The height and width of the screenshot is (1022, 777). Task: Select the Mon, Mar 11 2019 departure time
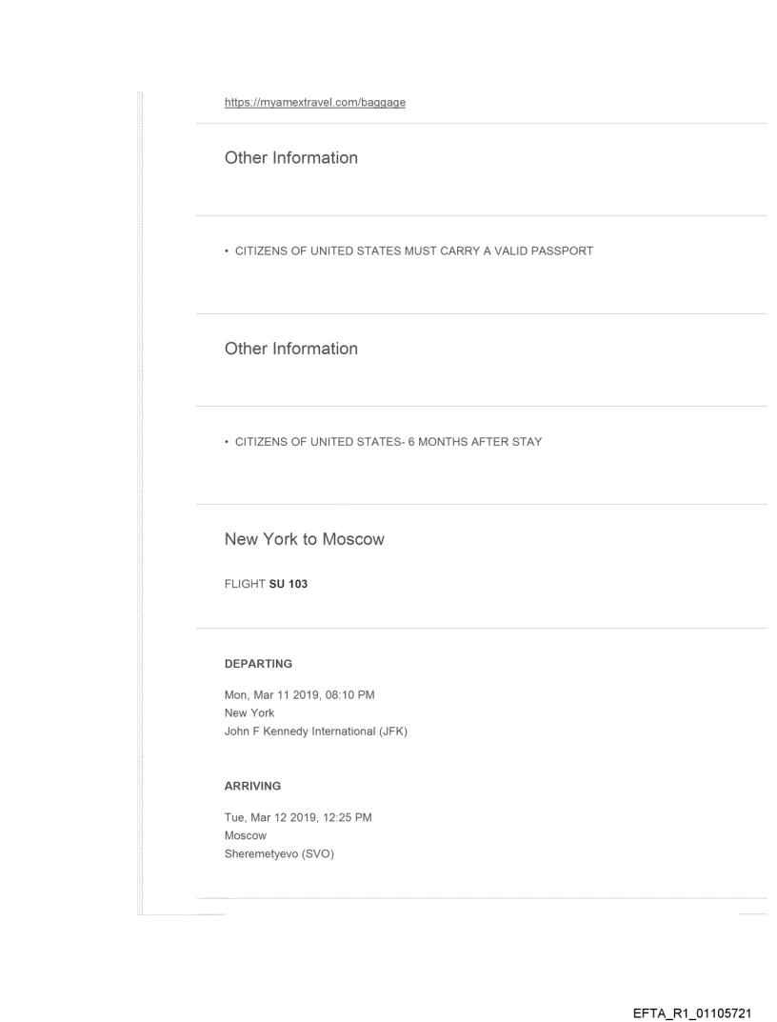coord(299,695)
